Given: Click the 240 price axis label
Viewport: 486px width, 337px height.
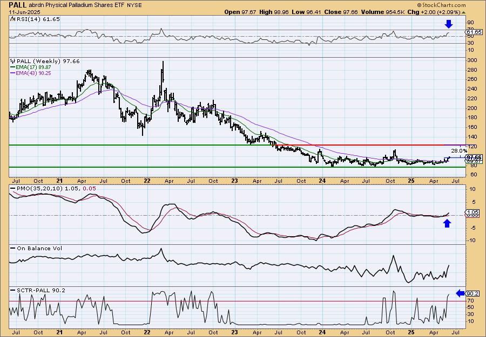Looking at the screenshot, I should pos(473,89).
